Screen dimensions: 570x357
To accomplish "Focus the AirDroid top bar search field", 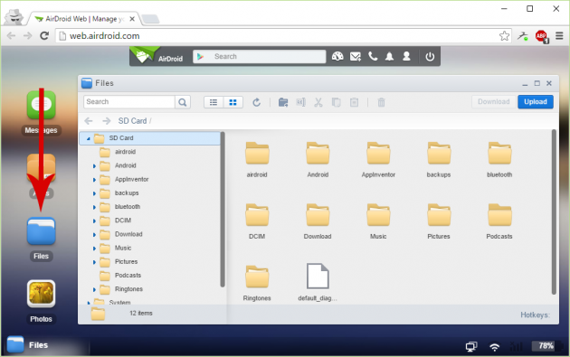I will (259, 56).
